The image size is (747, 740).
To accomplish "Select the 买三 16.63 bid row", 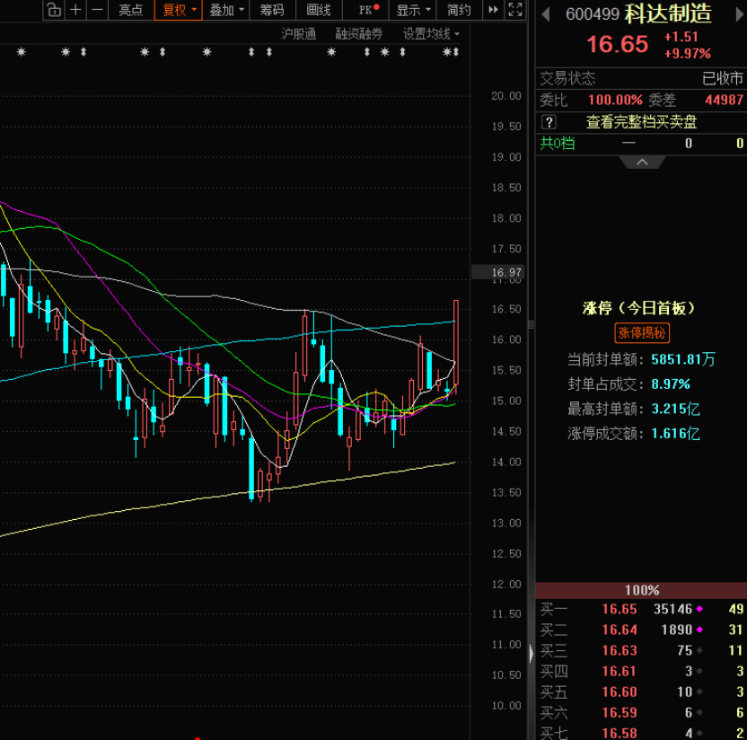I will (x=641, y=650).
